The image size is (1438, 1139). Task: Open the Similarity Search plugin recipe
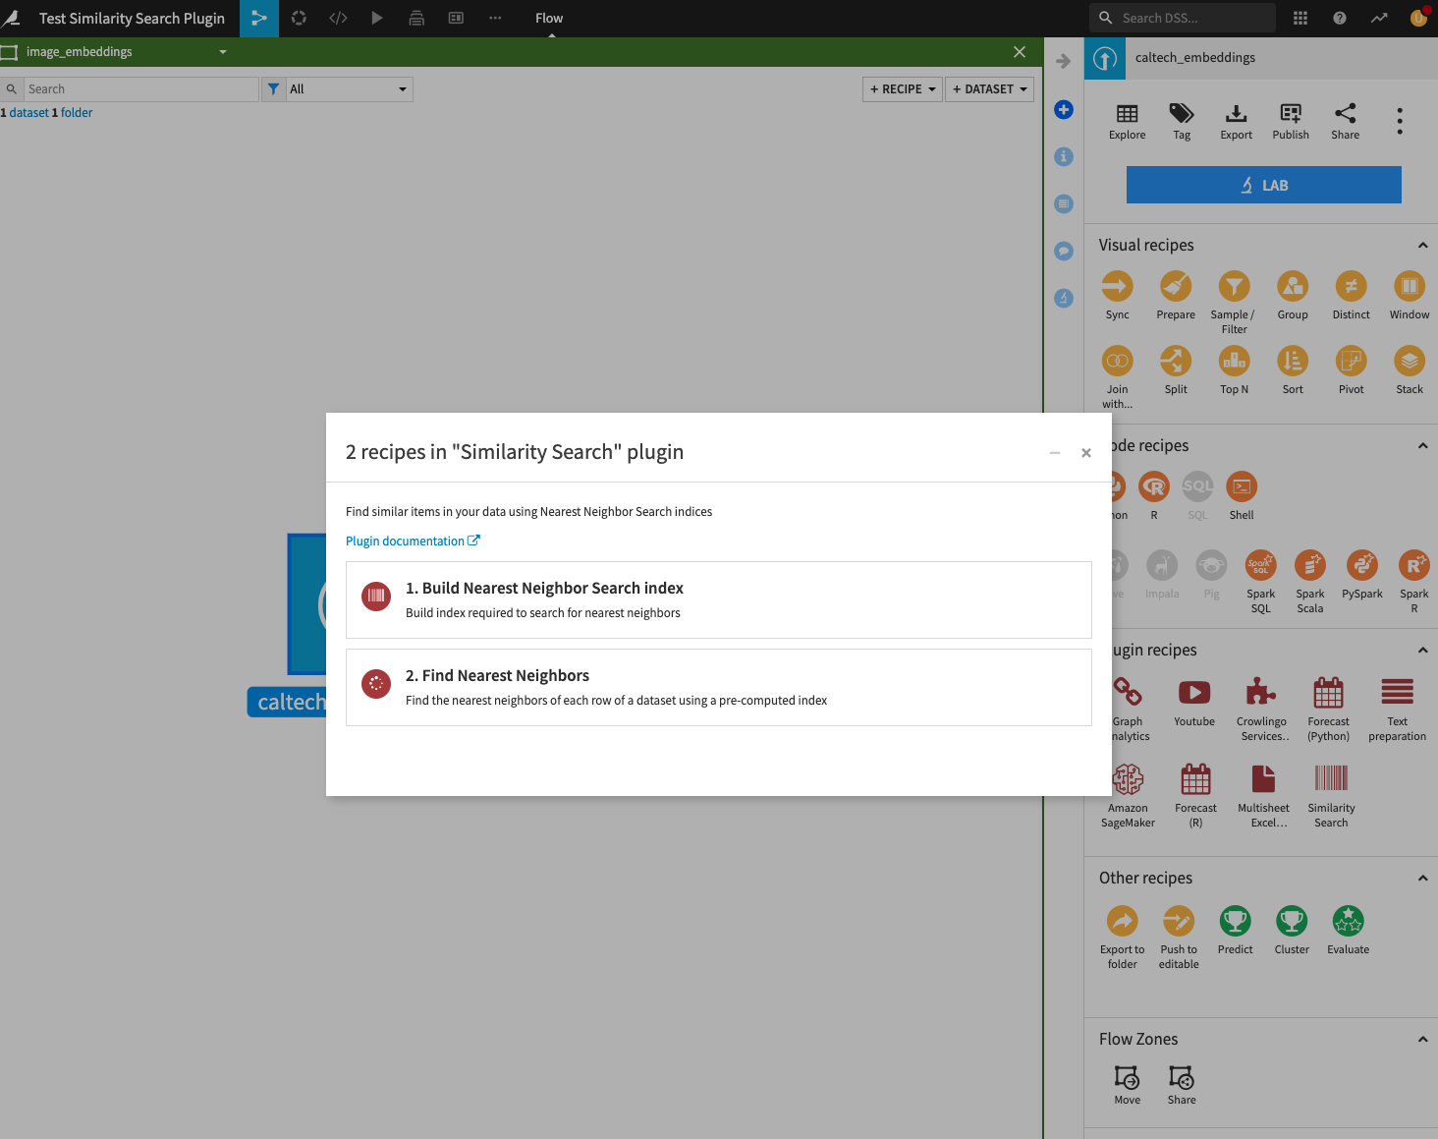1331,779
